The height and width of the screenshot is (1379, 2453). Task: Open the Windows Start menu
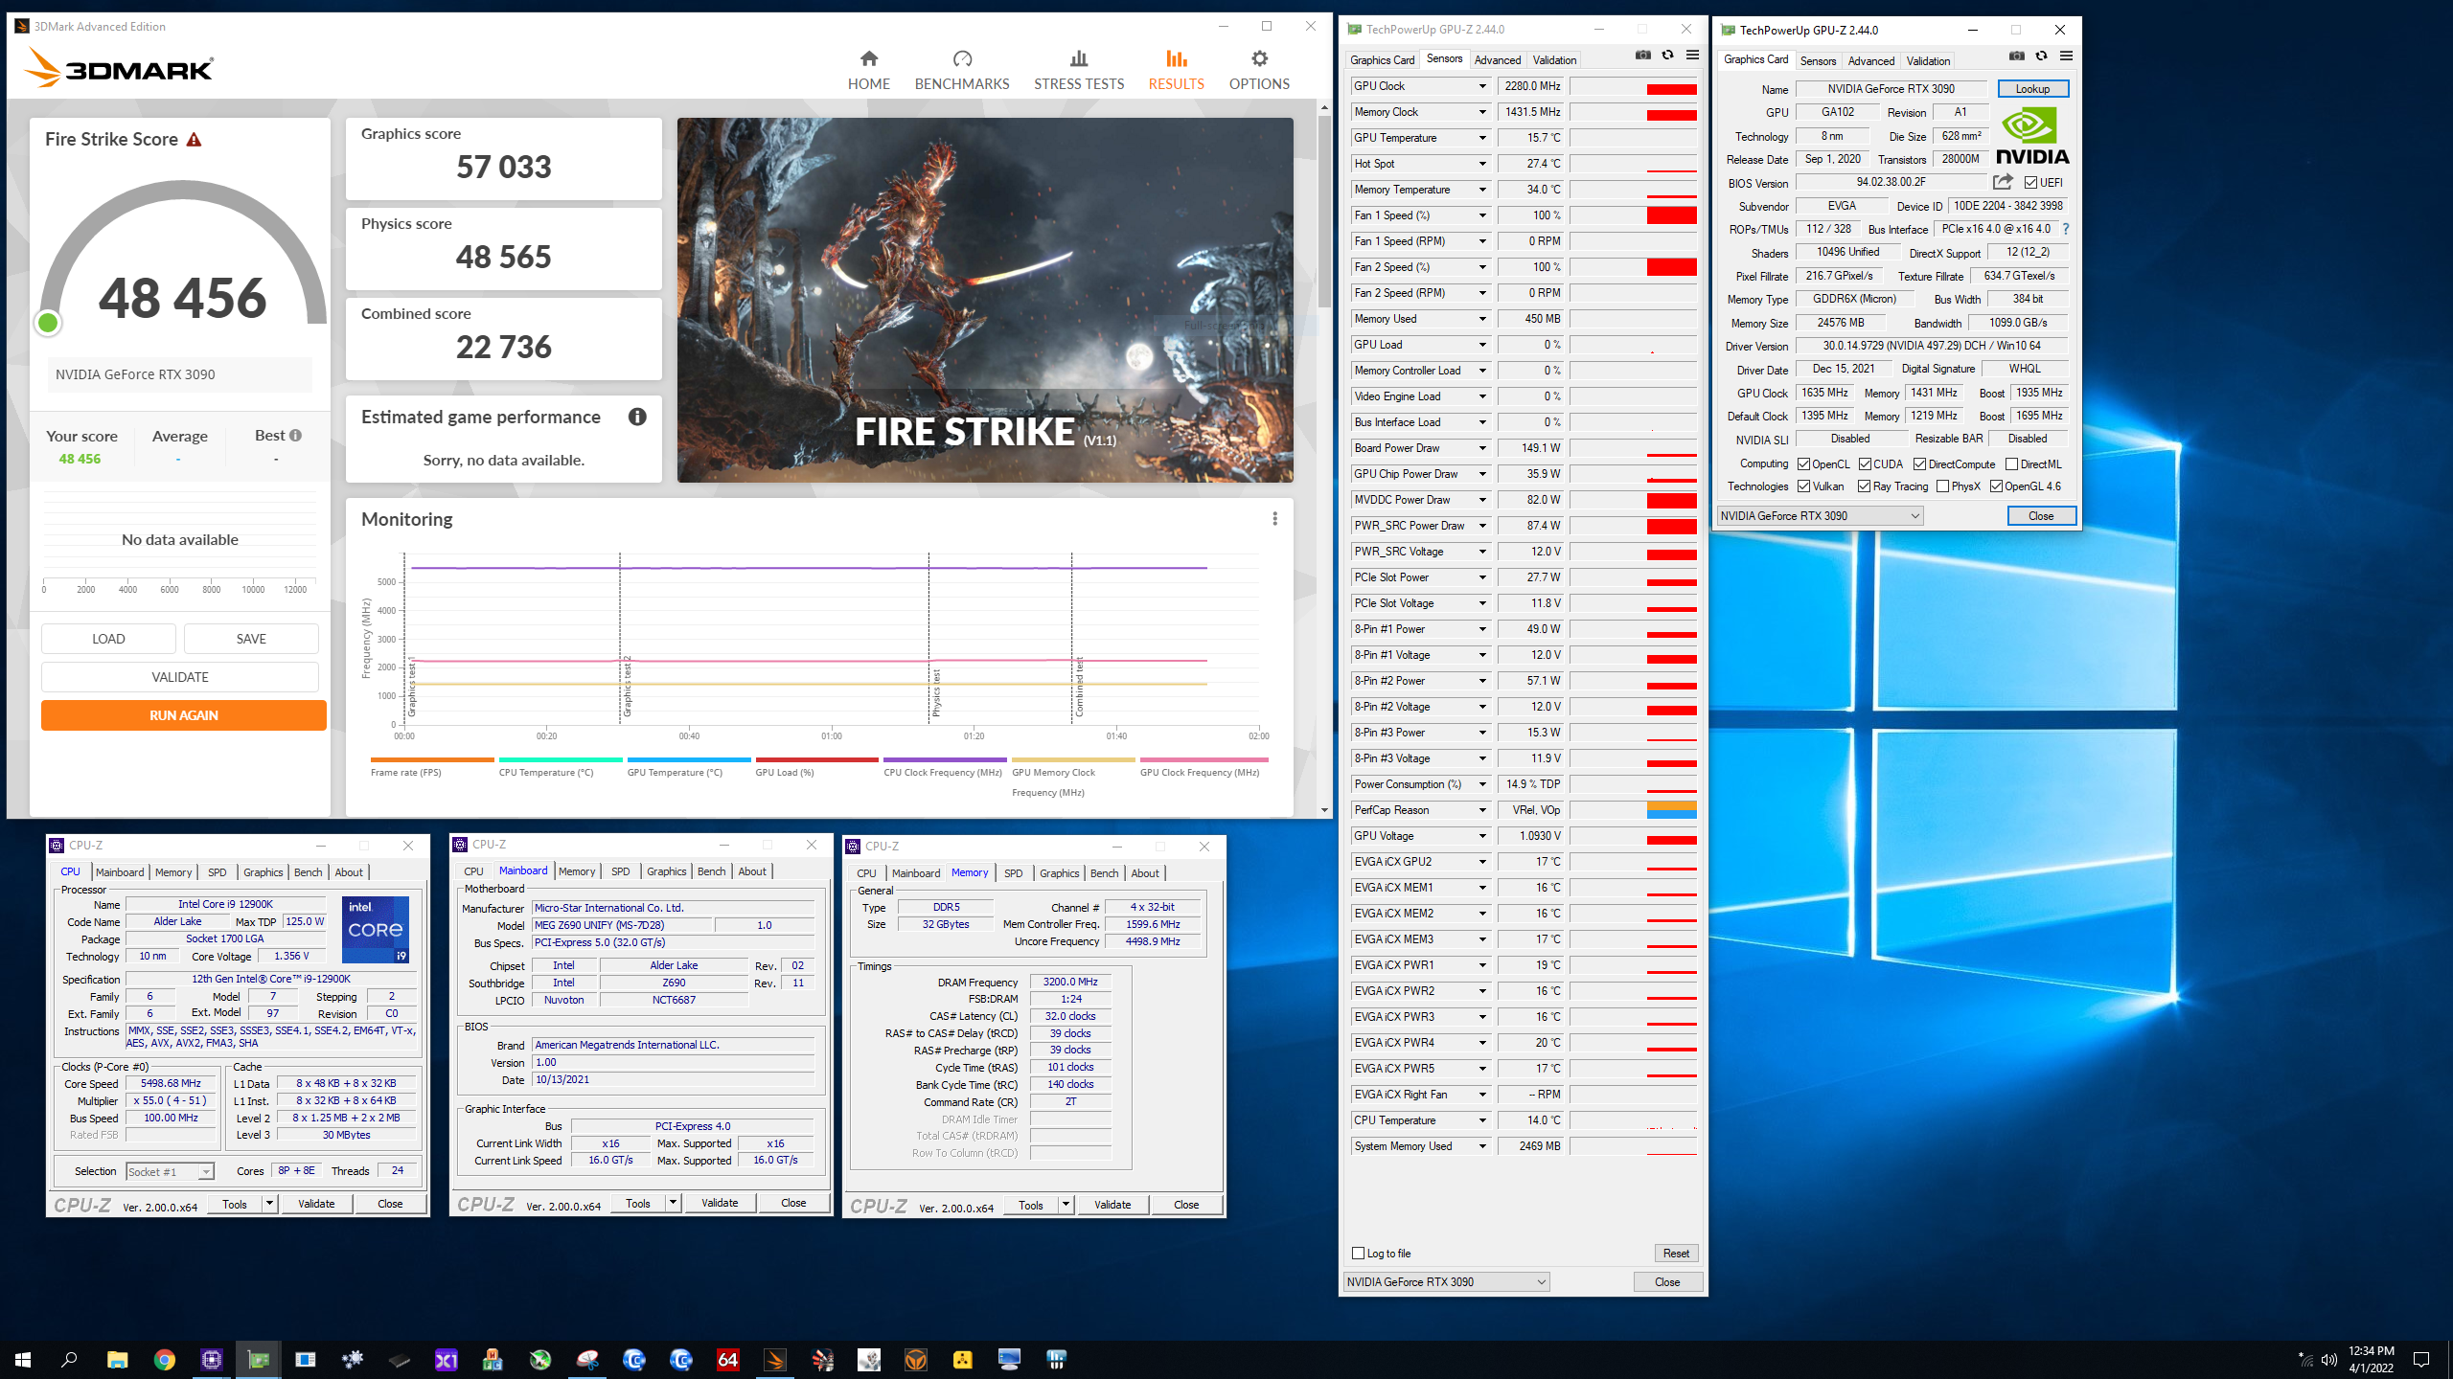tap(23, 1359)
